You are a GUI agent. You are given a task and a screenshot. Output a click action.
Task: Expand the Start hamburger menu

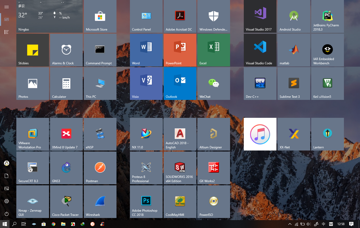[7, 7]
